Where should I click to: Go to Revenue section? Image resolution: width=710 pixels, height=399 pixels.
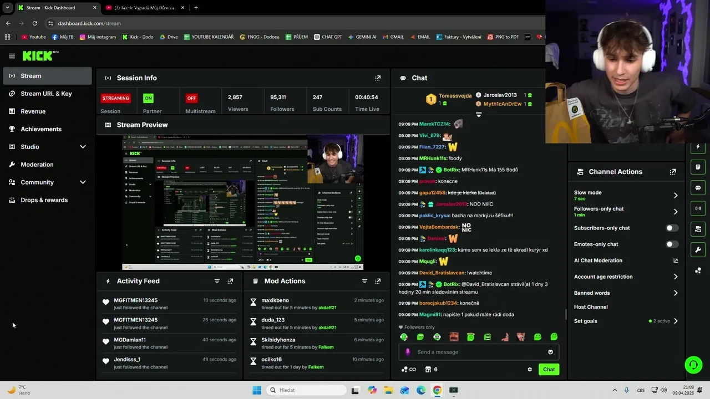[x=47, y=111]
